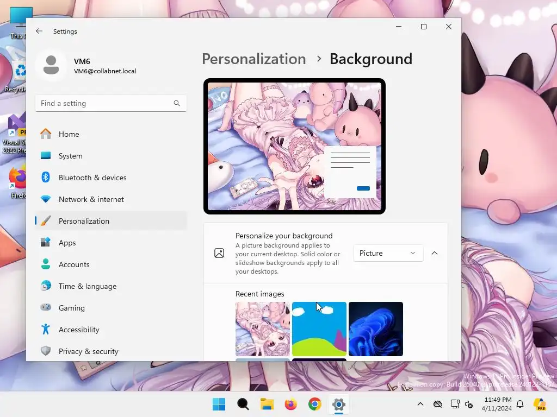The width and height of the screenshot is (557, 417).
Task: Click the back arrow in Settings
Action: [x=39, y=31]
